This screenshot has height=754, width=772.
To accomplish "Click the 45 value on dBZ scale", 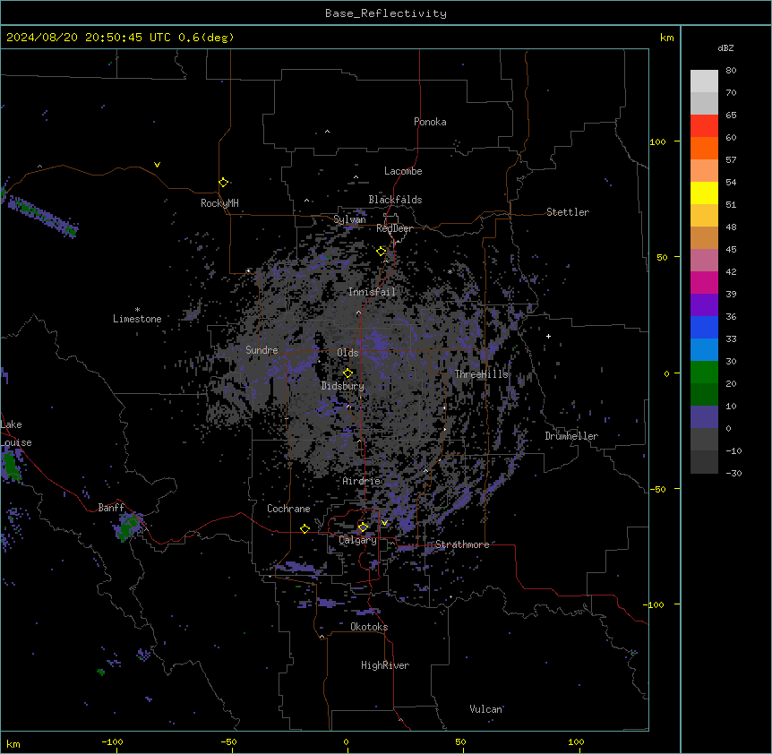I will [731, 250].
